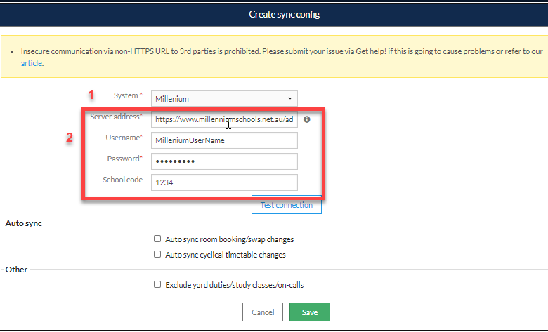The image size is (548, 332).
Task: Open the article link in the warning
Action: 32,63
